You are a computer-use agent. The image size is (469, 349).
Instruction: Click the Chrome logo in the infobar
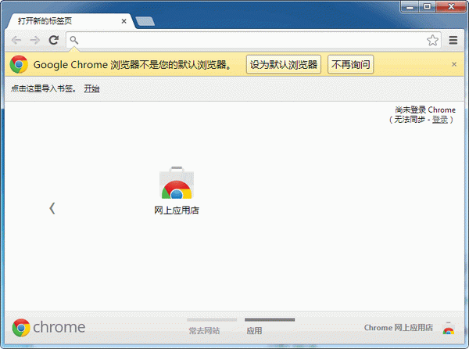[19, 64]
